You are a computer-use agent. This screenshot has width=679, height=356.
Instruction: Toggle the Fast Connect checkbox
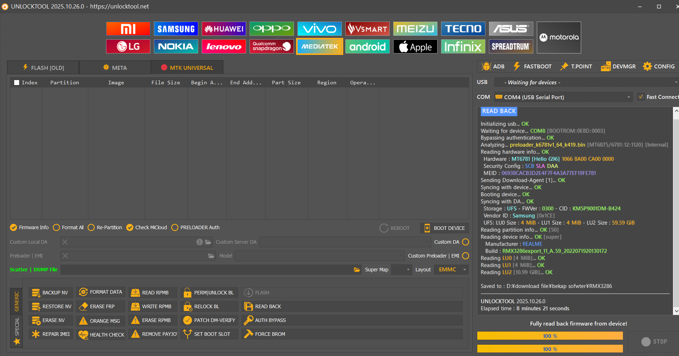[641, 97]
